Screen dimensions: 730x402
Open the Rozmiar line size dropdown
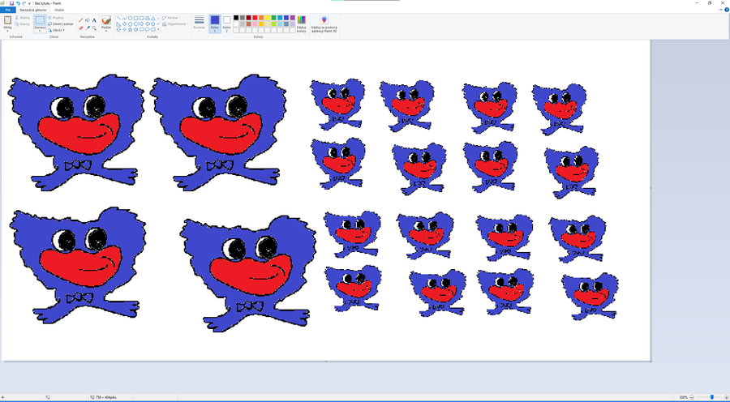200,24
